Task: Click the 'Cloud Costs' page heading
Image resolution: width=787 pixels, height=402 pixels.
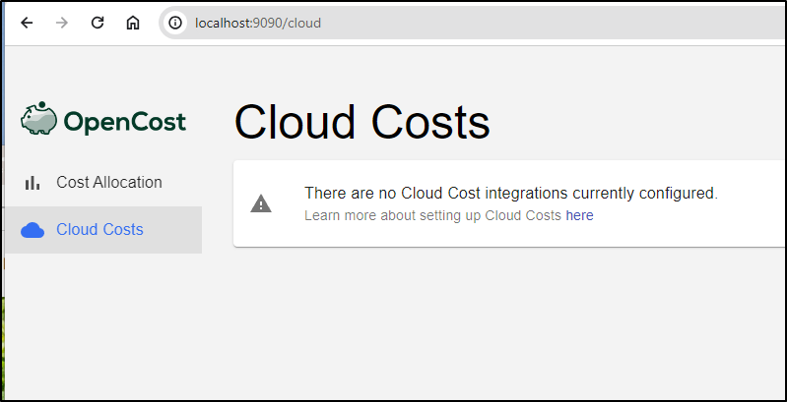Action: point(361,122)
